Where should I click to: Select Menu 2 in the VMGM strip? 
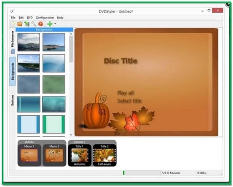tap(54, 155)
